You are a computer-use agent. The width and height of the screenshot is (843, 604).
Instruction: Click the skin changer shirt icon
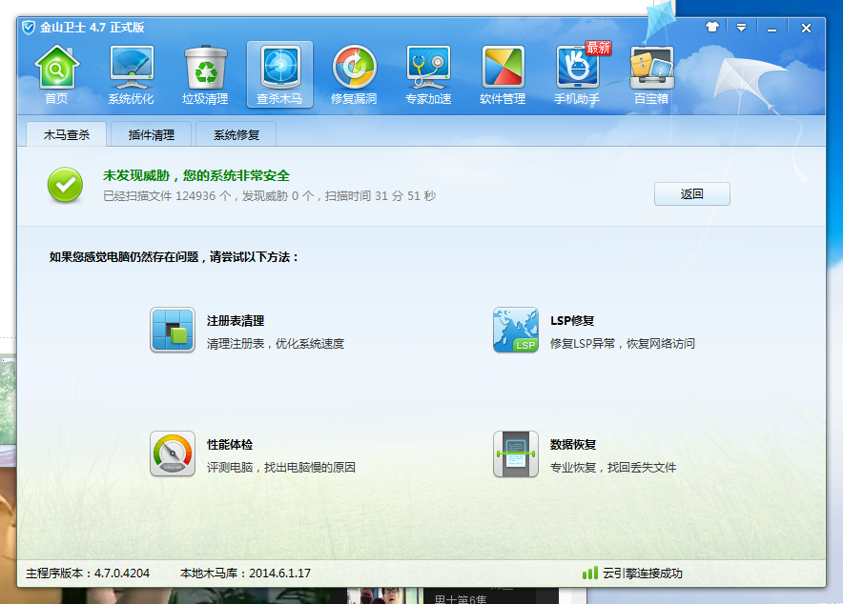[712, 28]
